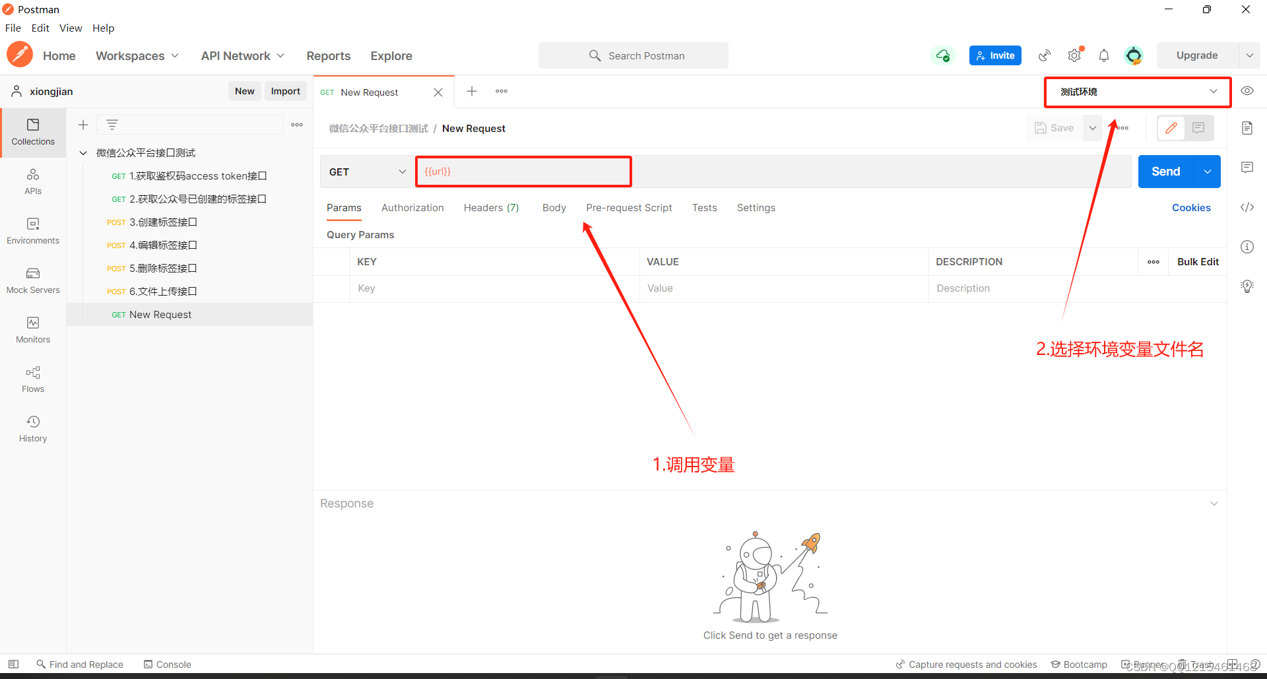Open the Monitors sidebar panel
The image size is (1267, 679).
pos(33,330)
